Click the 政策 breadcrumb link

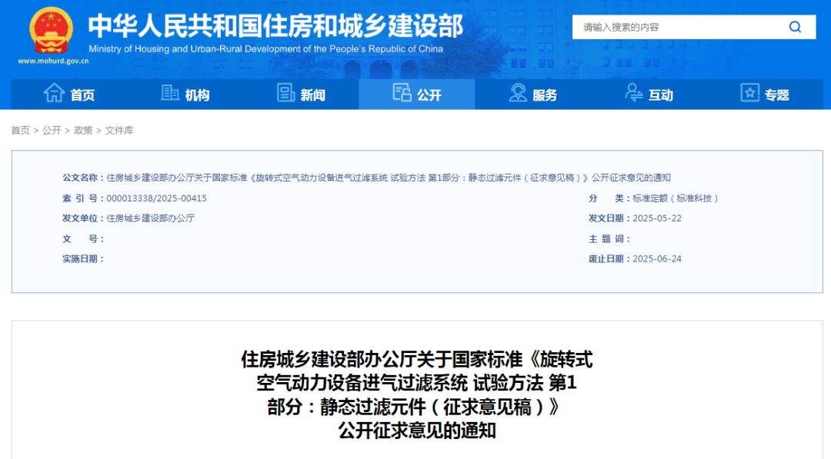point(83,130)
